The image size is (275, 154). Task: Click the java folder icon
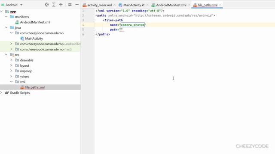click(12, 27)
